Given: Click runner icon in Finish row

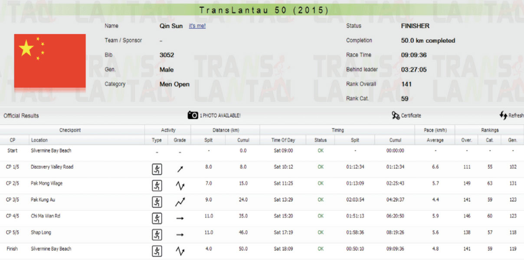Looking at the screenshot, I should [157, 251].
